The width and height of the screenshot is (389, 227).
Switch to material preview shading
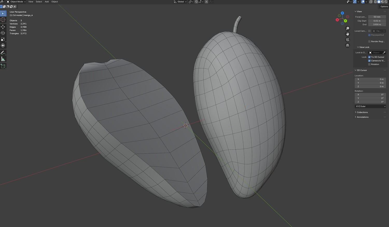click(382, 2)
